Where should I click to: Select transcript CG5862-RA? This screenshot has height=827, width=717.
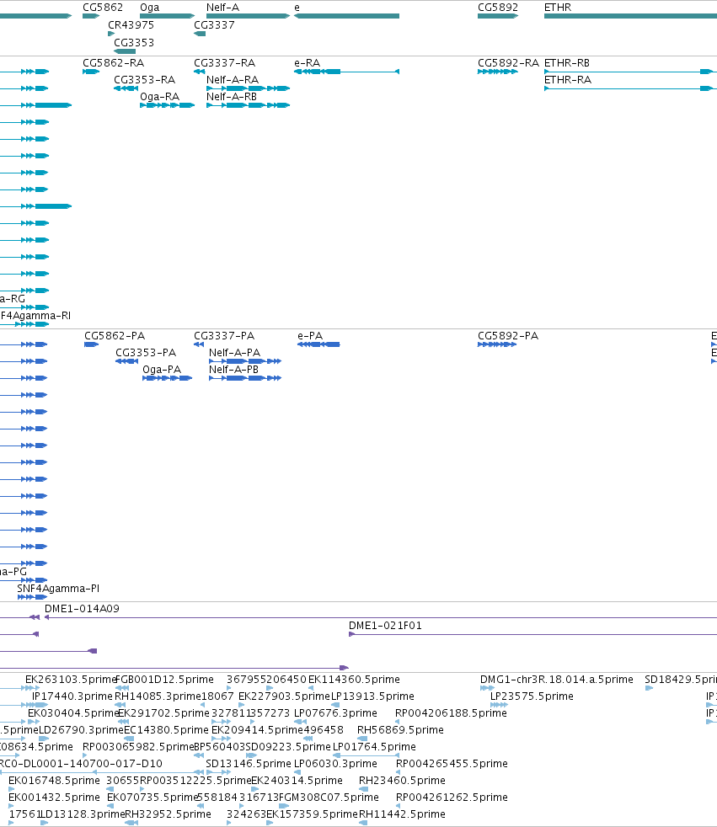91,72
